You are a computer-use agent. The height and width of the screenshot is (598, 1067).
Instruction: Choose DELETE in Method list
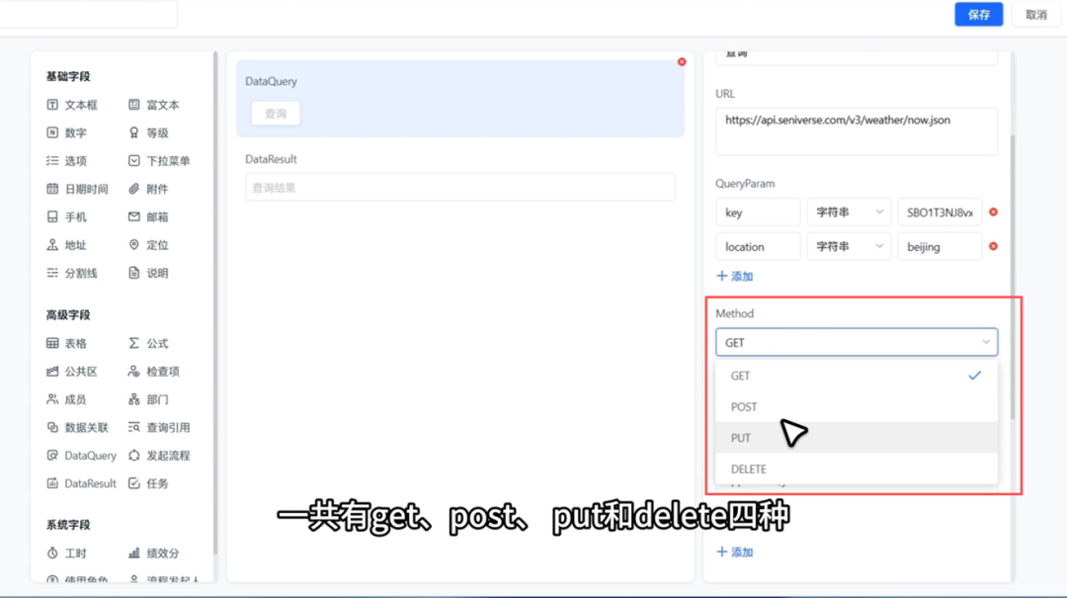(857, 469)
